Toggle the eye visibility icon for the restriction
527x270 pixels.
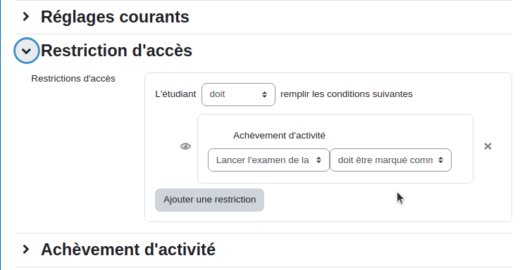(185, 146)
